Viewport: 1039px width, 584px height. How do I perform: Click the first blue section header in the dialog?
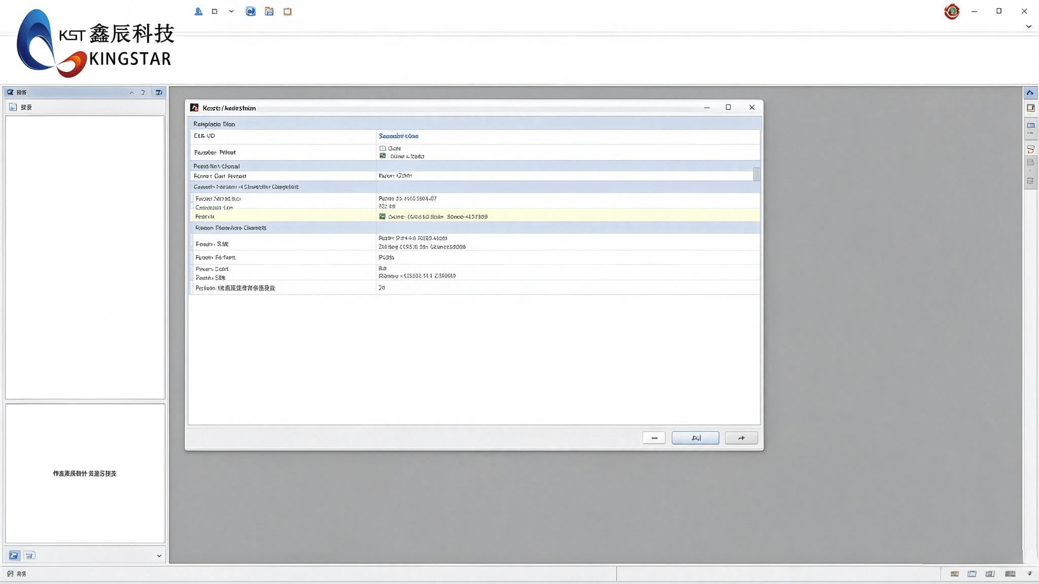[474, 124]
